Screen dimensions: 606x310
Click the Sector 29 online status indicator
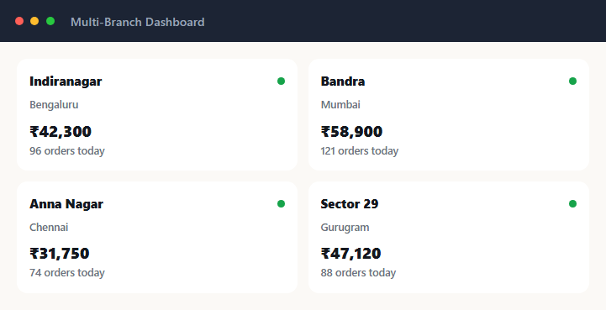pyautogui.click(x=572, y=203)
